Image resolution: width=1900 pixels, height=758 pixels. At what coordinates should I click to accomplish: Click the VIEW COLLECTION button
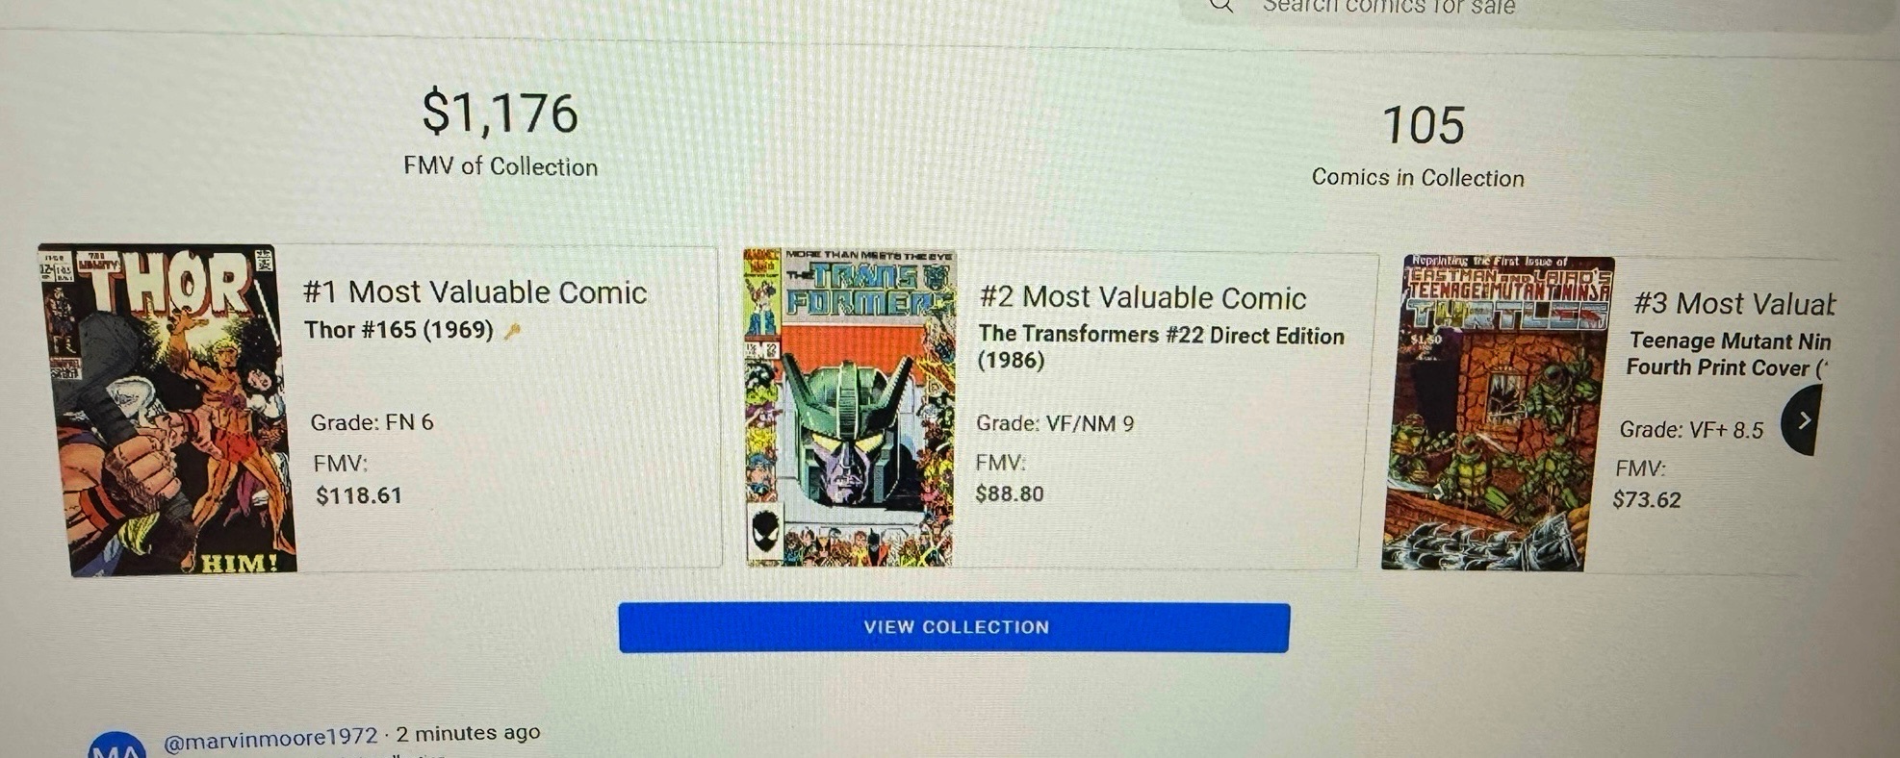(x=954, y=627)
